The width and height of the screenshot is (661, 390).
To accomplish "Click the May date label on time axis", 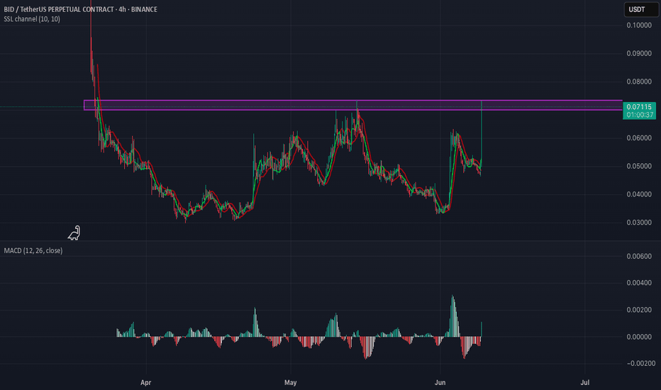I will pos(291,383).
